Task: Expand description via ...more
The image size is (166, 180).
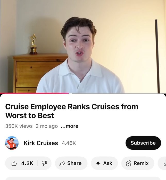Action: pos(70,126)
